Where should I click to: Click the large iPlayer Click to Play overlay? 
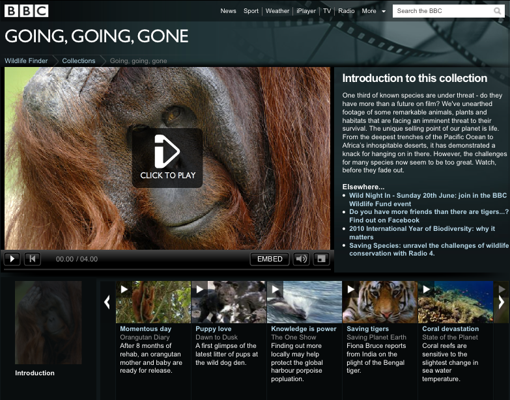tap(167, 158)
